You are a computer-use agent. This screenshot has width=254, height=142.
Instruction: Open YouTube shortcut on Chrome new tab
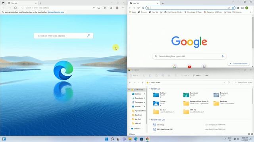[x=189, y=67]
